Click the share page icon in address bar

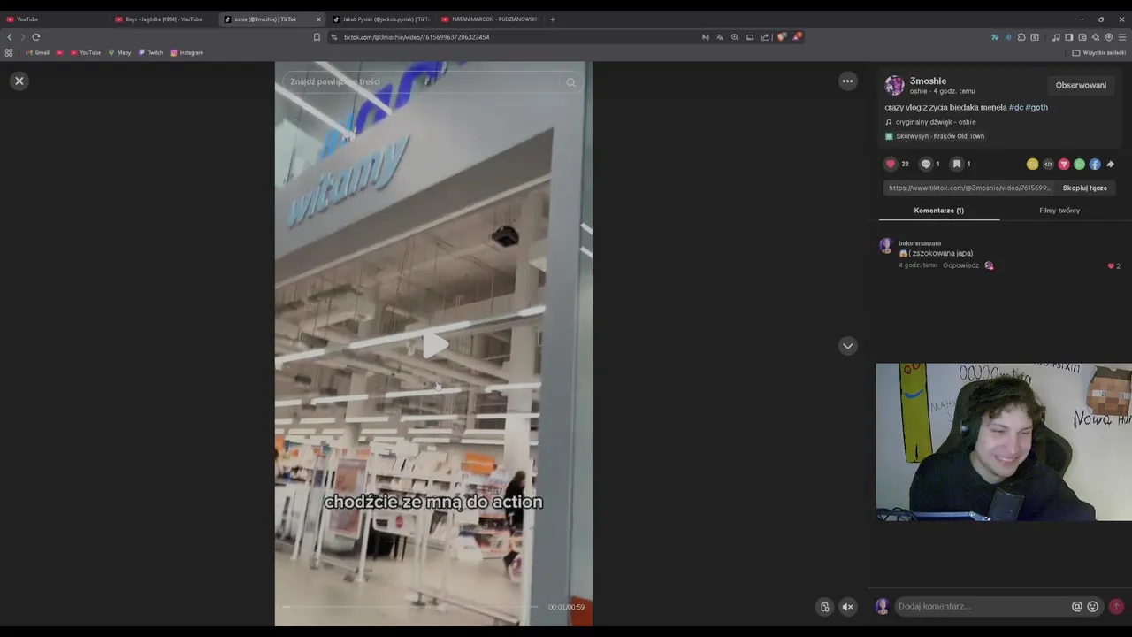point(765,37)
